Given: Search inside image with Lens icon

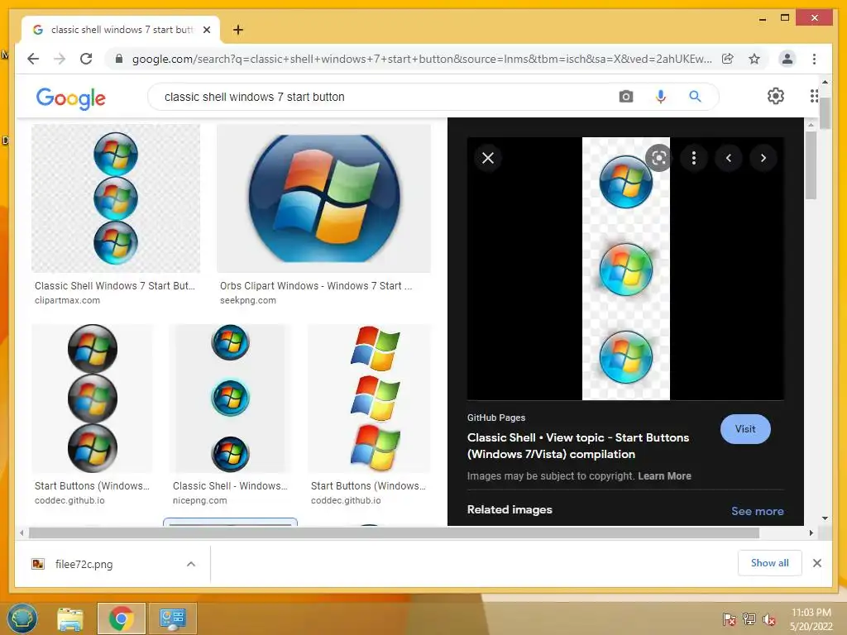Looking at the screenshot, I should tap(658, 158).
